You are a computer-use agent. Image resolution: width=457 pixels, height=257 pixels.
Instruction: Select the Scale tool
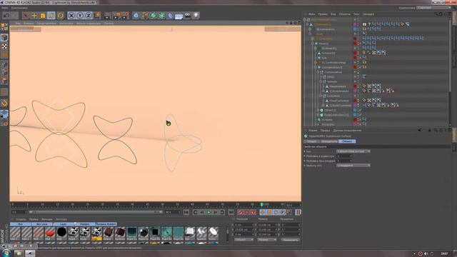pyautogui.click(x=43, y=15)
